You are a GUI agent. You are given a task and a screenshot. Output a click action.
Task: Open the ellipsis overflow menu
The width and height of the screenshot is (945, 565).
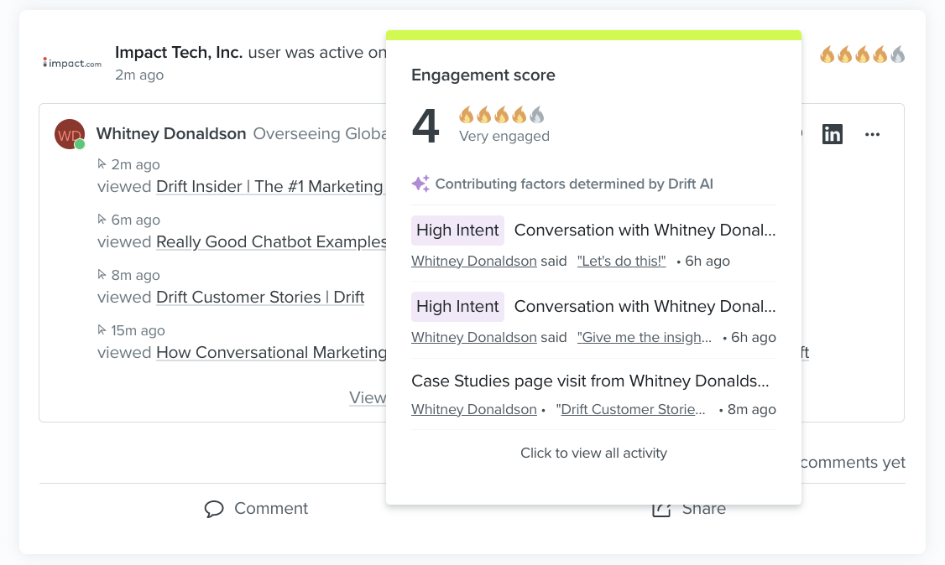tap(872, 134)
